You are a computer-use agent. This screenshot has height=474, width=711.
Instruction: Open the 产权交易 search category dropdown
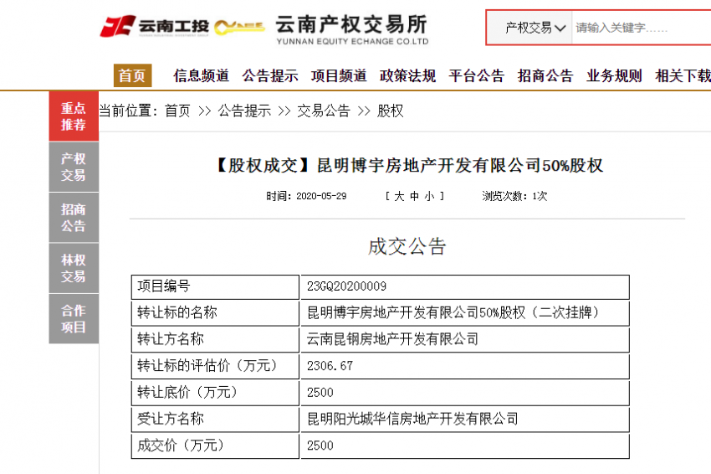(x=535, y=28)
